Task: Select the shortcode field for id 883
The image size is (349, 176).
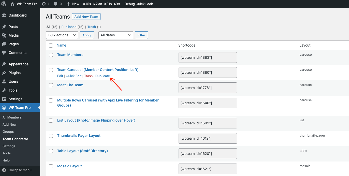Action: click(x=208, y=57)
